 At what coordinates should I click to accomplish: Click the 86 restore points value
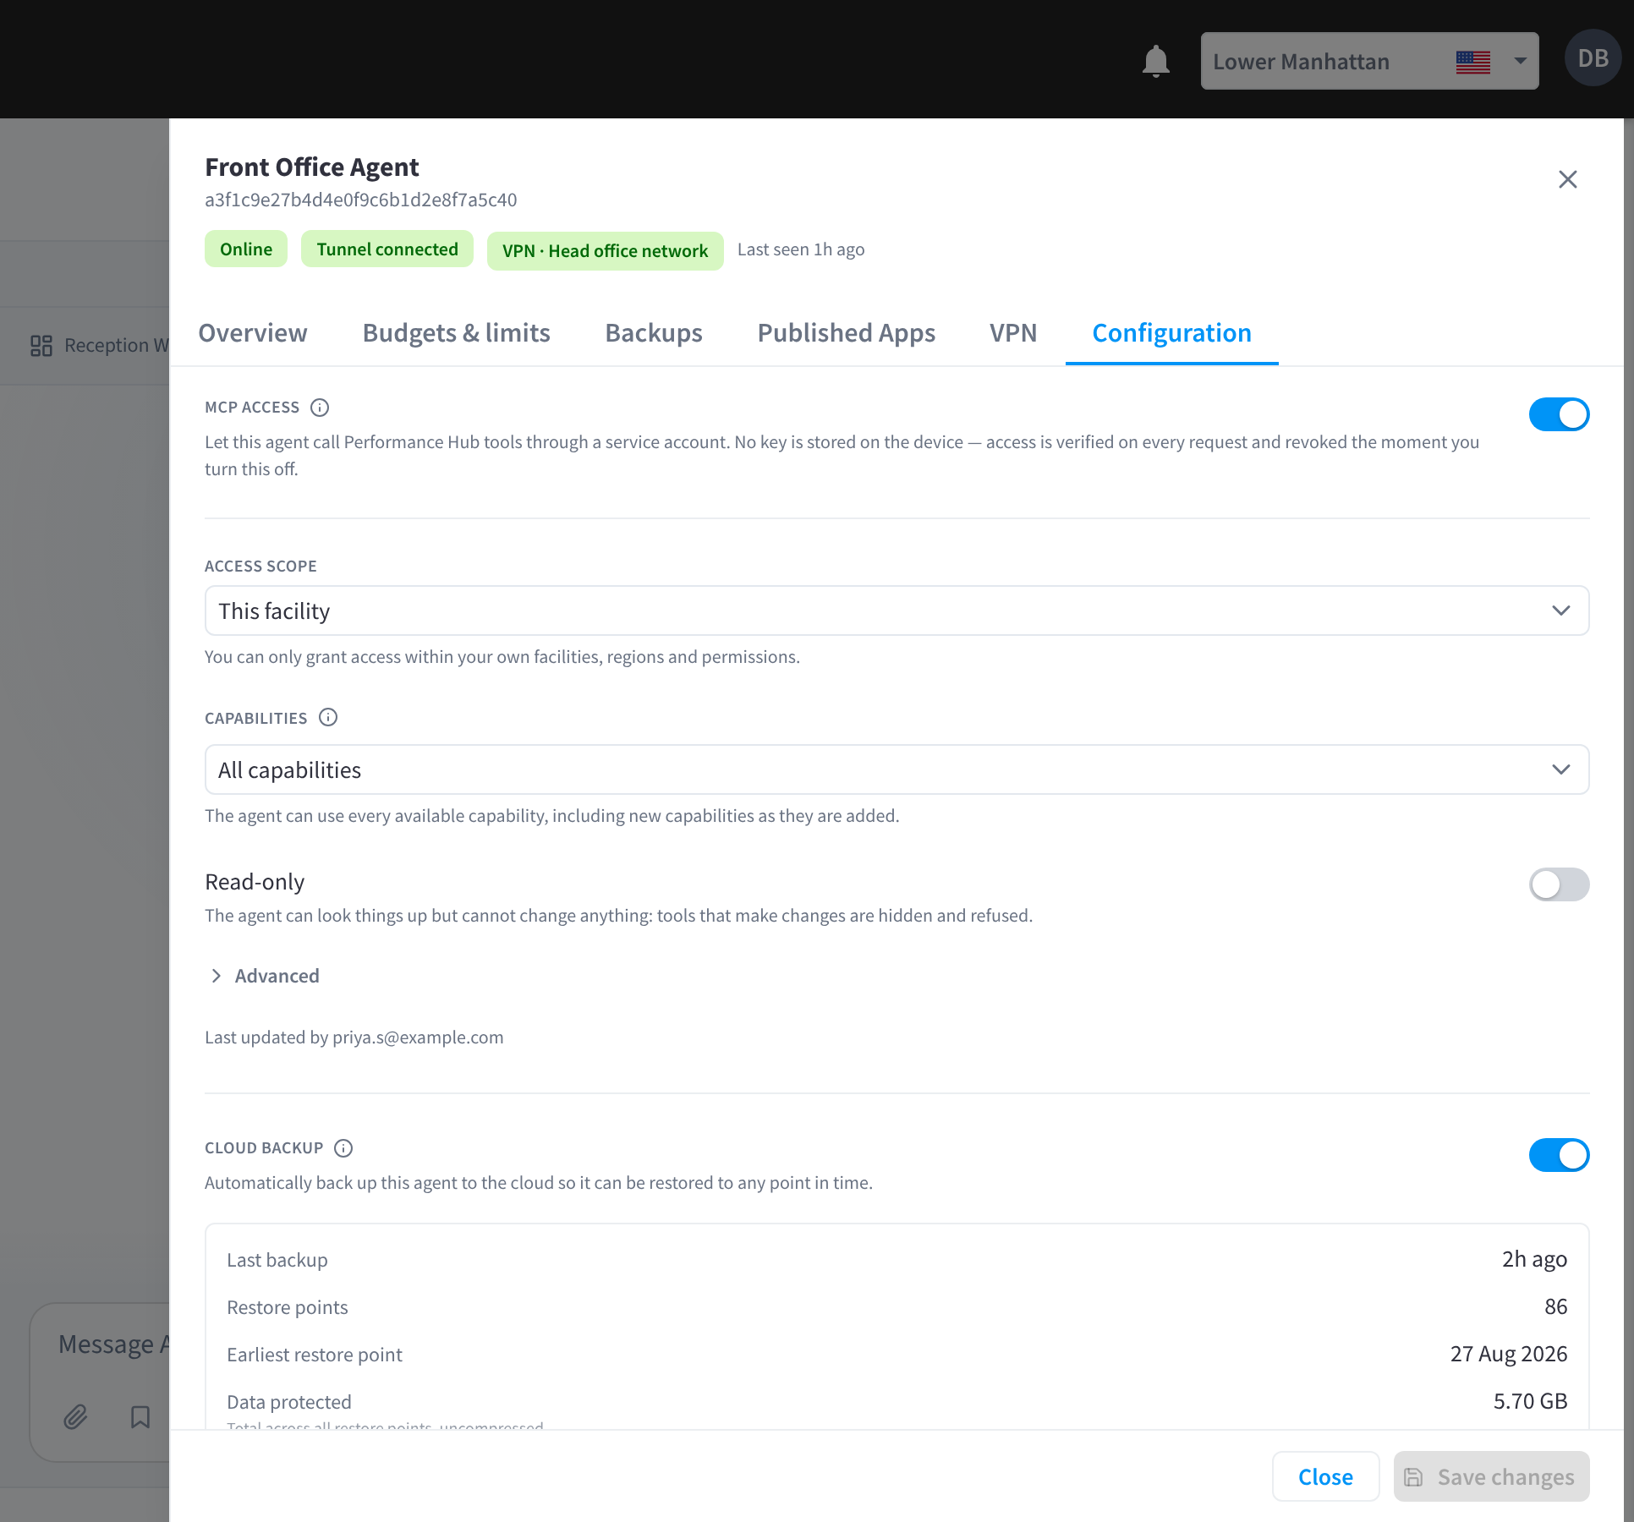[1555, 1306]
